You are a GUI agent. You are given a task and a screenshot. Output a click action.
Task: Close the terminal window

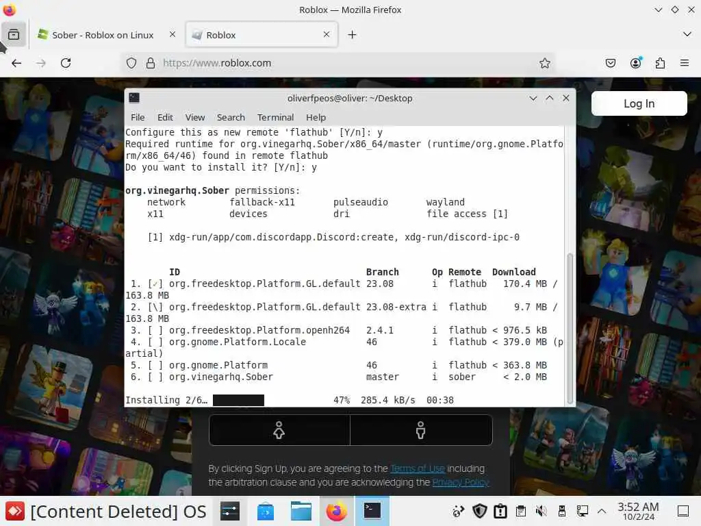(566, 98)
